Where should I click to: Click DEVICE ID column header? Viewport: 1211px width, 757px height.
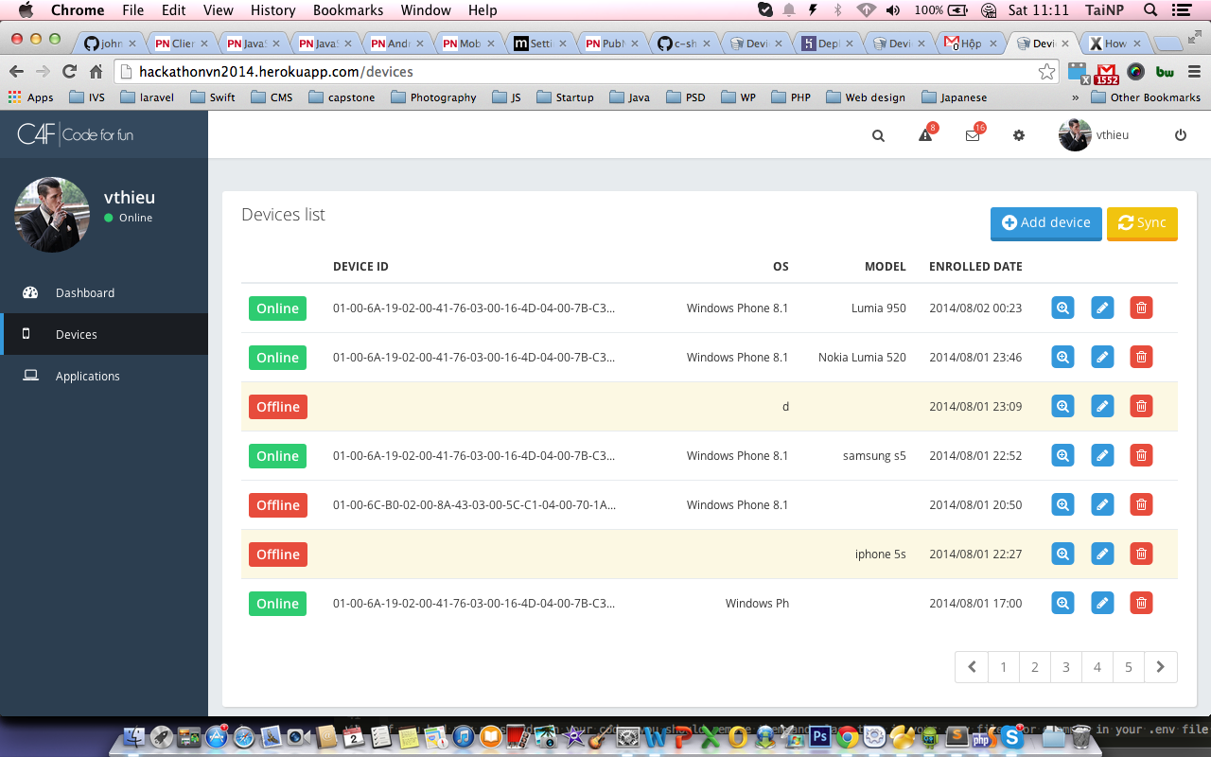360,267
